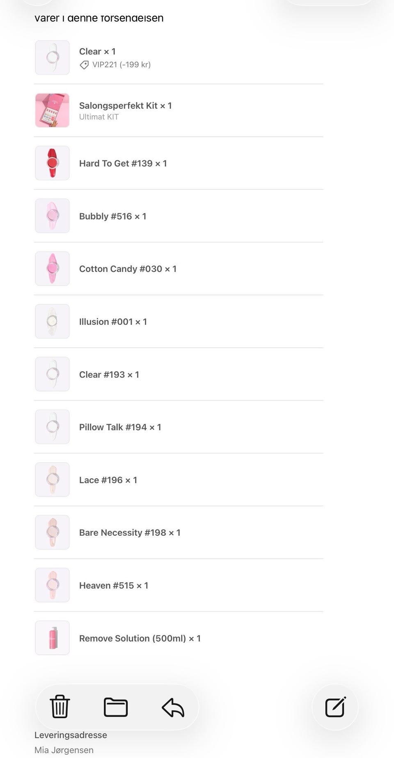394x758 pixels.
Task: Tap the Hard To Get #139 thumbnail
Action: tap(52, 163)
